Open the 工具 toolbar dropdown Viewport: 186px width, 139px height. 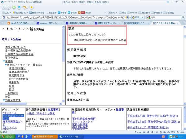click(7, 13)
